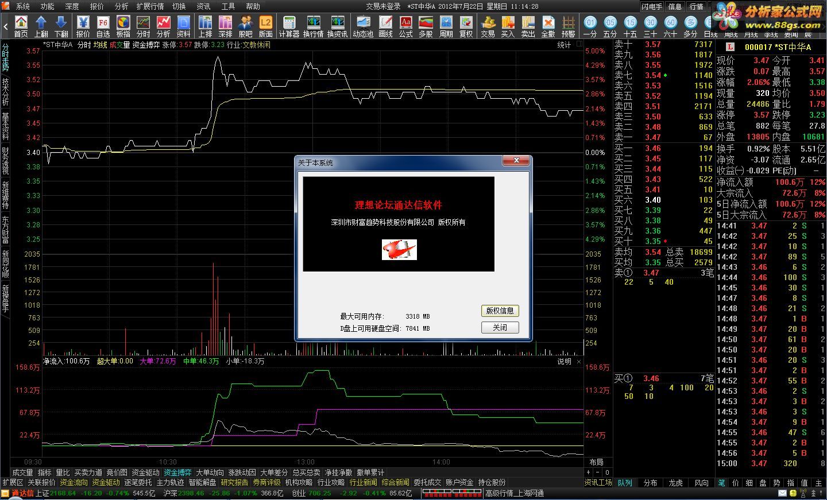The height and width of the screenshot is (500, 827).
Task: Open the 系统 menu
Action: (x=23, y=6)
